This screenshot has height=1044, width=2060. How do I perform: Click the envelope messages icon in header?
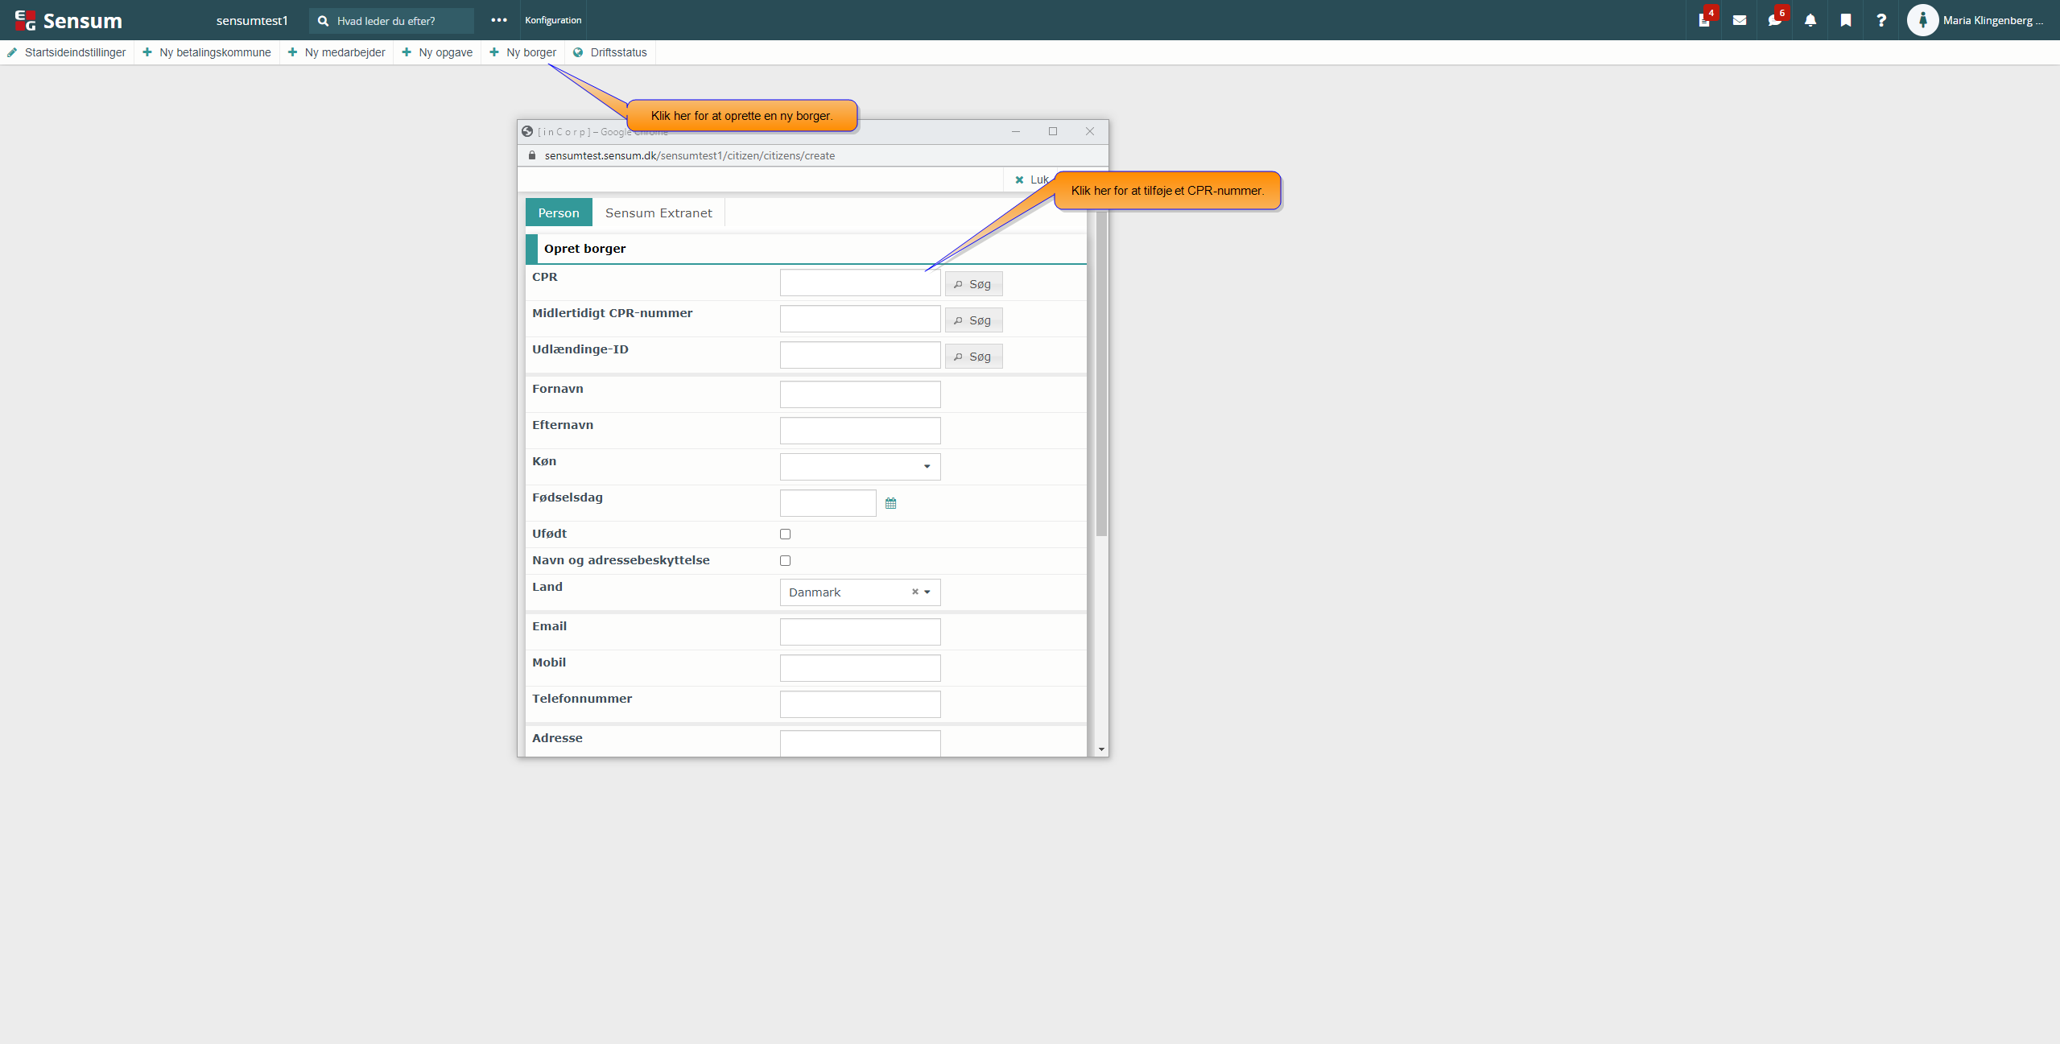coord(1739,20)
